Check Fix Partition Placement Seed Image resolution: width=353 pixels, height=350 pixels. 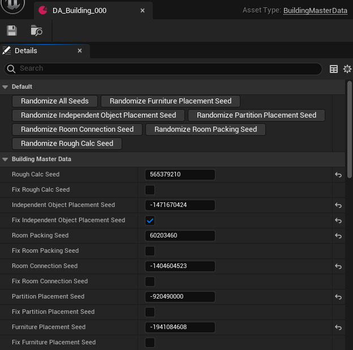point(150,312)
